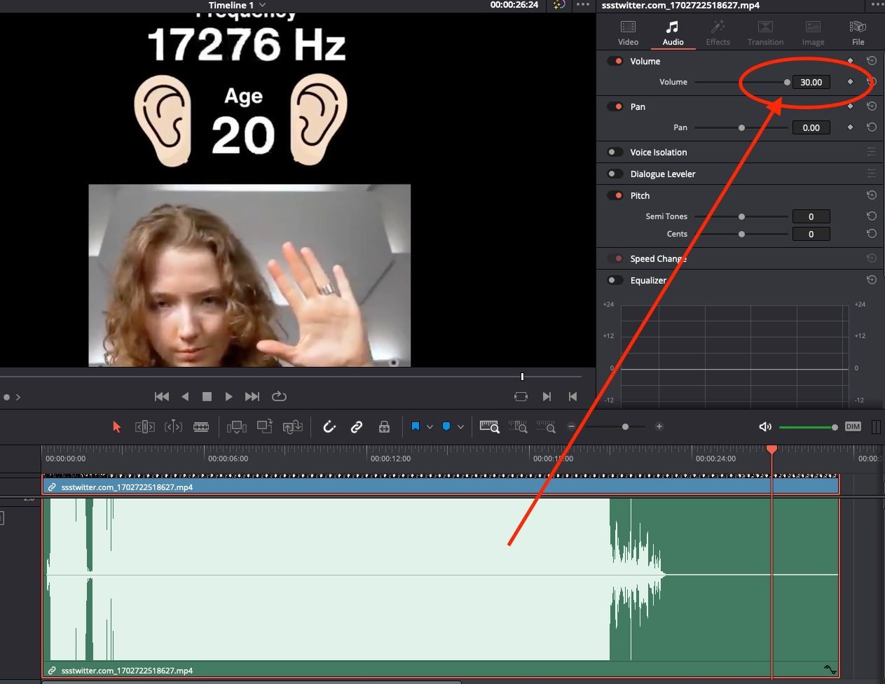The height and width of the screenshot is (684, 885).
Task: Enable Dynamic Trim mode
Action: 173,426
